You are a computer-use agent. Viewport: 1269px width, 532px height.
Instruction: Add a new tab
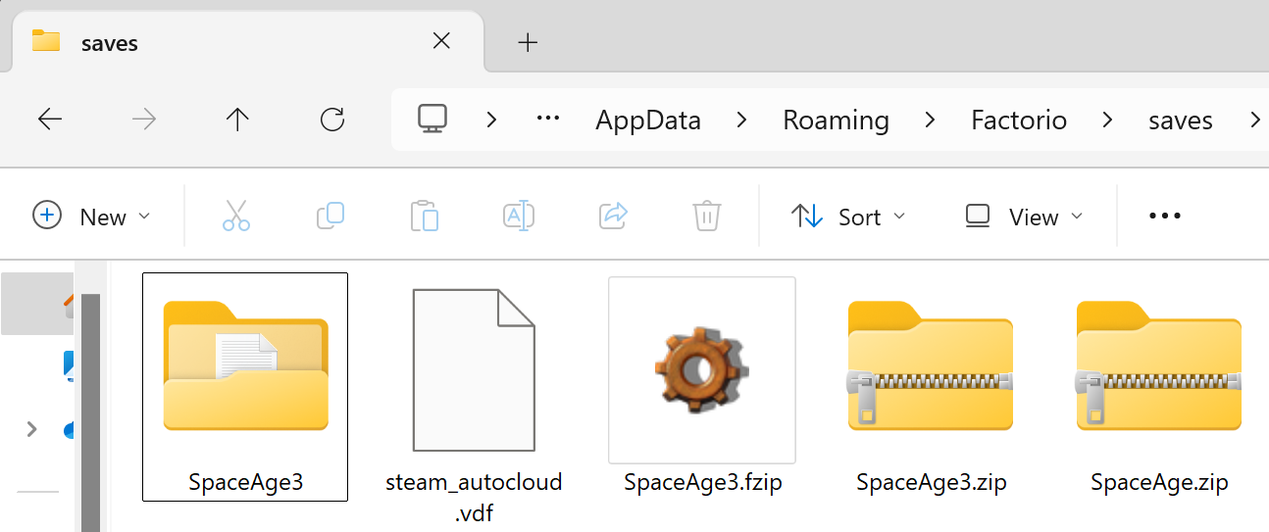528,42
